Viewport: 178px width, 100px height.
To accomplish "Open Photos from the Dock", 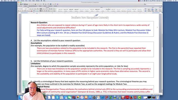I will [x=78, y=97].
